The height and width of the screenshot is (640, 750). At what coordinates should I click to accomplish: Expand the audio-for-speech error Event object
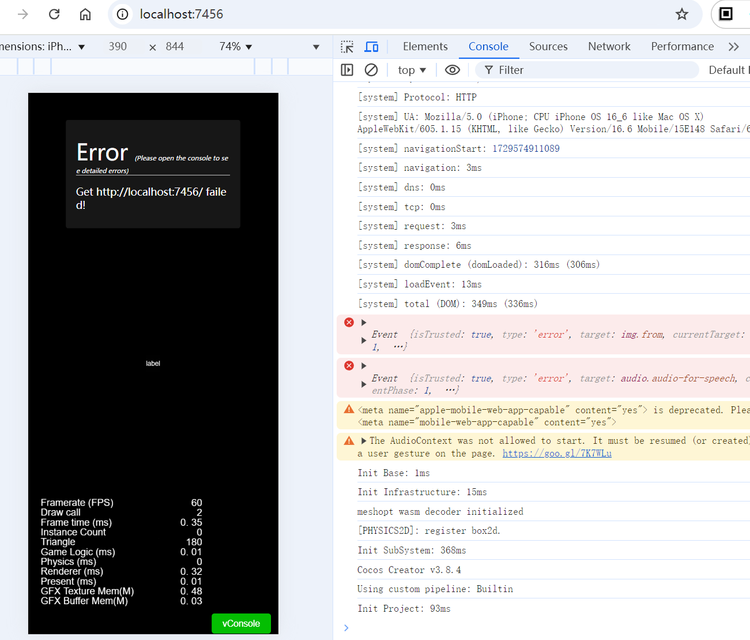tap(364, 384)
